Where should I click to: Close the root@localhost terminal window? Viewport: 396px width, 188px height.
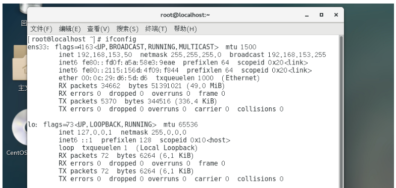pos(336,15)
